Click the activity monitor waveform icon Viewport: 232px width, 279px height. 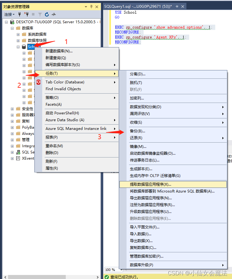pos(54,14)
